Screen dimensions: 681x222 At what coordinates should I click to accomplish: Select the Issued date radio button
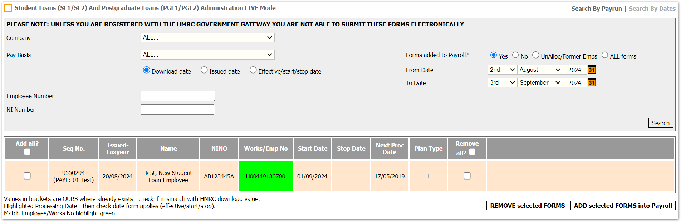click(x=204, y=70)
